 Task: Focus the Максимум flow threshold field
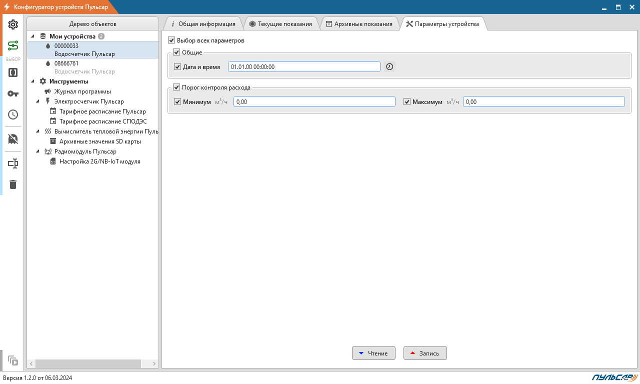544,101
